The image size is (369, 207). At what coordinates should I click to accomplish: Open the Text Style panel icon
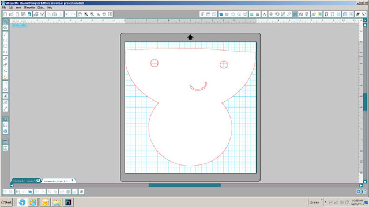pos(264,14)
